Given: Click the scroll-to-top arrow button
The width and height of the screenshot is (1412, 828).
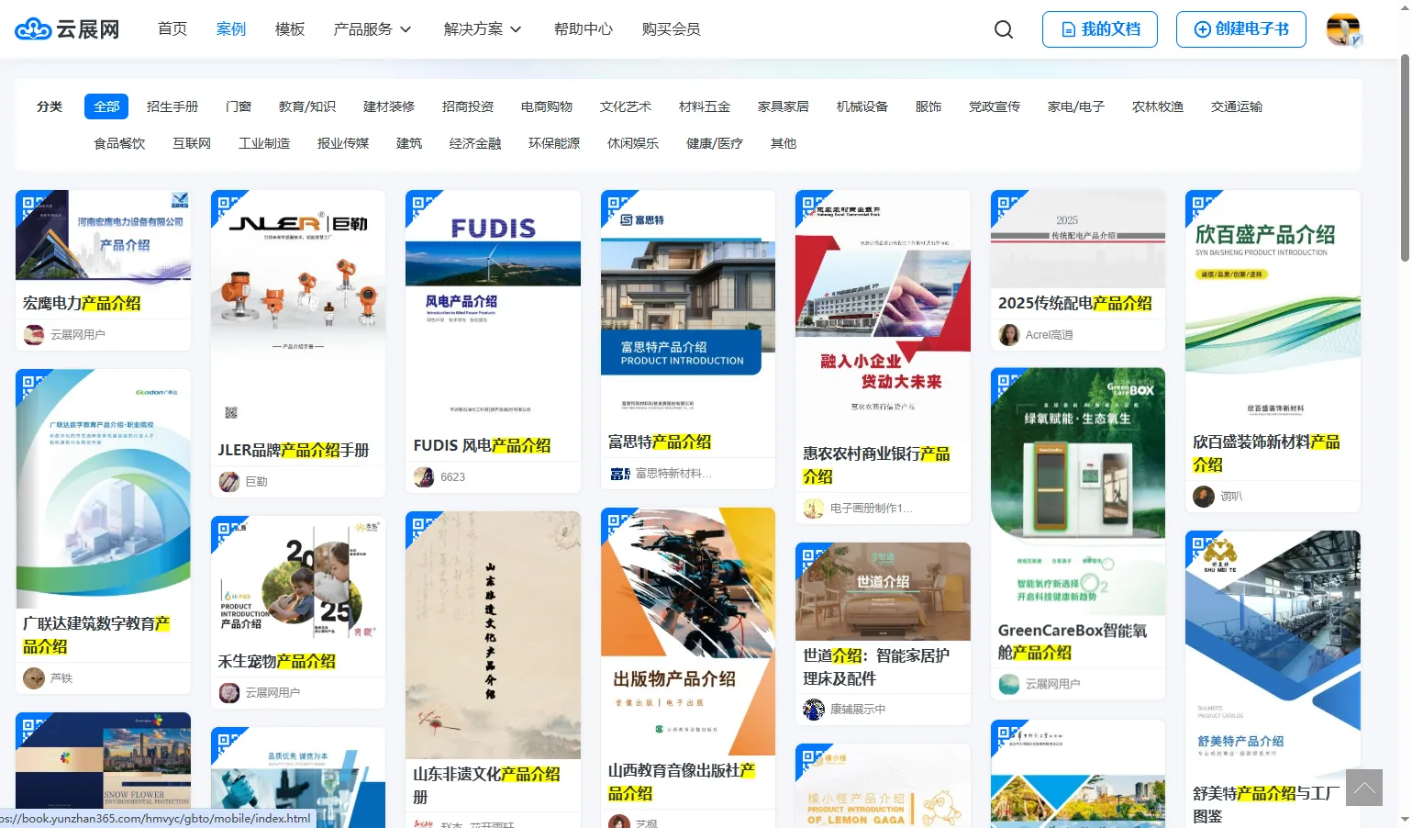Looking at the screenshot, I should (1363, 788).
